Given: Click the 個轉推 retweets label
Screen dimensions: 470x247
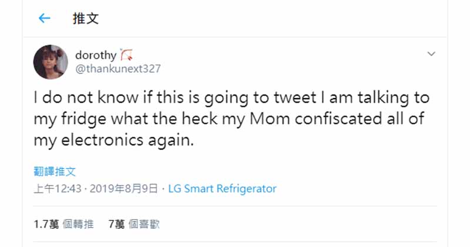Looking at the screenshot, I should [78, 224].
